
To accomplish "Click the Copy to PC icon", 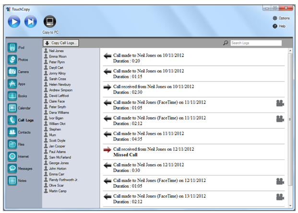I will (x=50, y=22).
